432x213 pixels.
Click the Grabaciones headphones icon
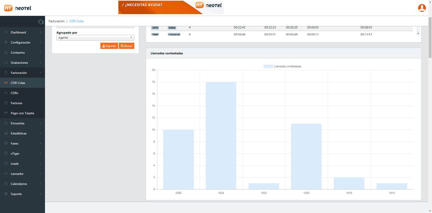(6, 63)
